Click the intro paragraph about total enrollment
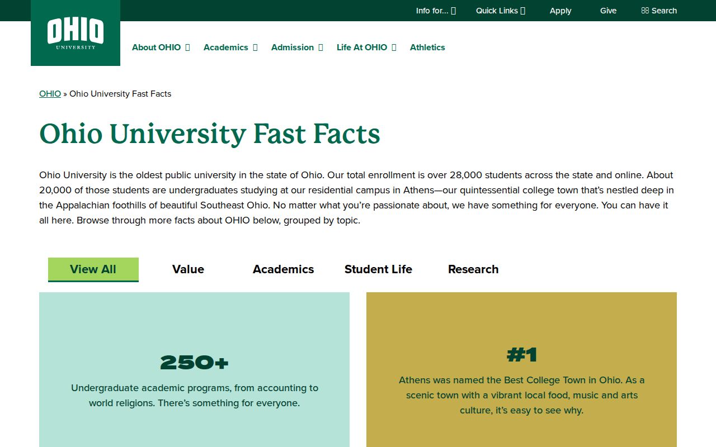Screen dimensions: 716x447 click(x=357, y=198)
